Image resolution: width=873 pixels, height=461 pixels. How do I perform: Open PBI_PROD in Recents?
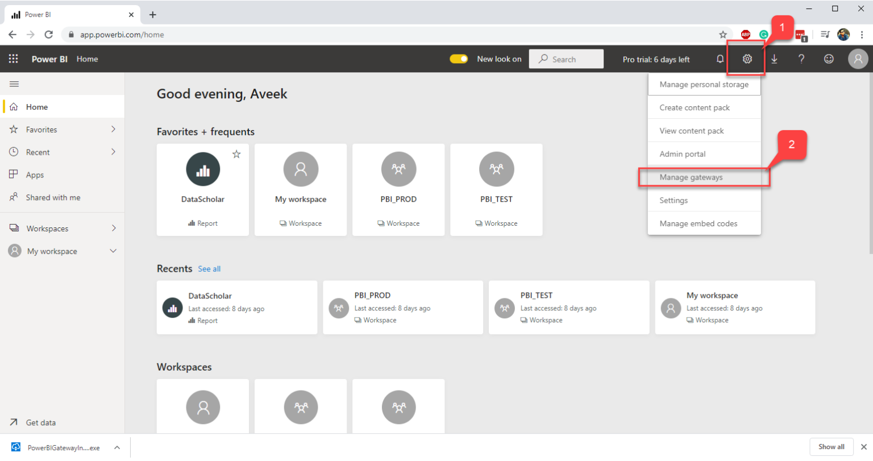pos(403,308)
